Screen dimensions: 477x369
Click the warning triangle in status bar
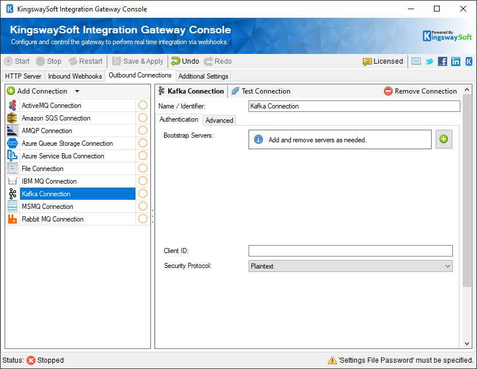click(x=332, y=360)
